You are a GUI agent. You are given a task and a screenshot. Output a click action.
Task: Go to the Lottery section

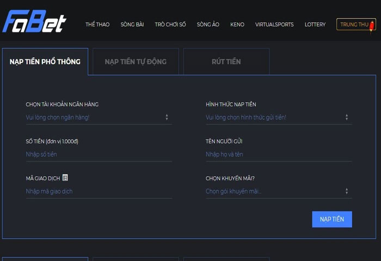coord(315,24)
